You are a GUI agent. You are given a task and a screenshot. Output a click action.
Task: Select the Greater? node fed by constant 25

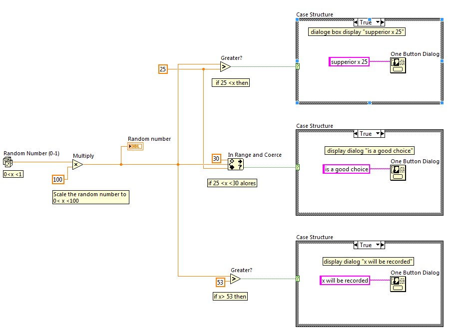[x=226, y=67]
